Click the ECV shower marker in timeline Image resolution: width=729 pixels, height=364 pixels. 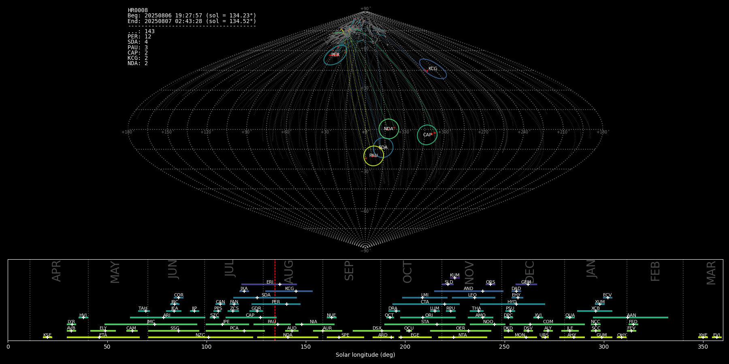pyautogui.click(x=607, y=298)
